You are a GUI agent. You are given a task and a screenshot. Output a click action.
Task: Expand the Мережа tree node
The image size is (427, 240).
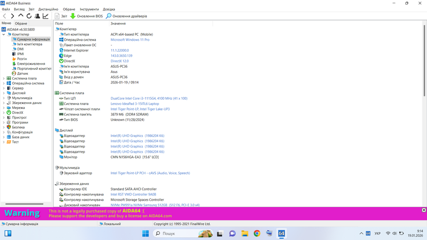[3, 108]
